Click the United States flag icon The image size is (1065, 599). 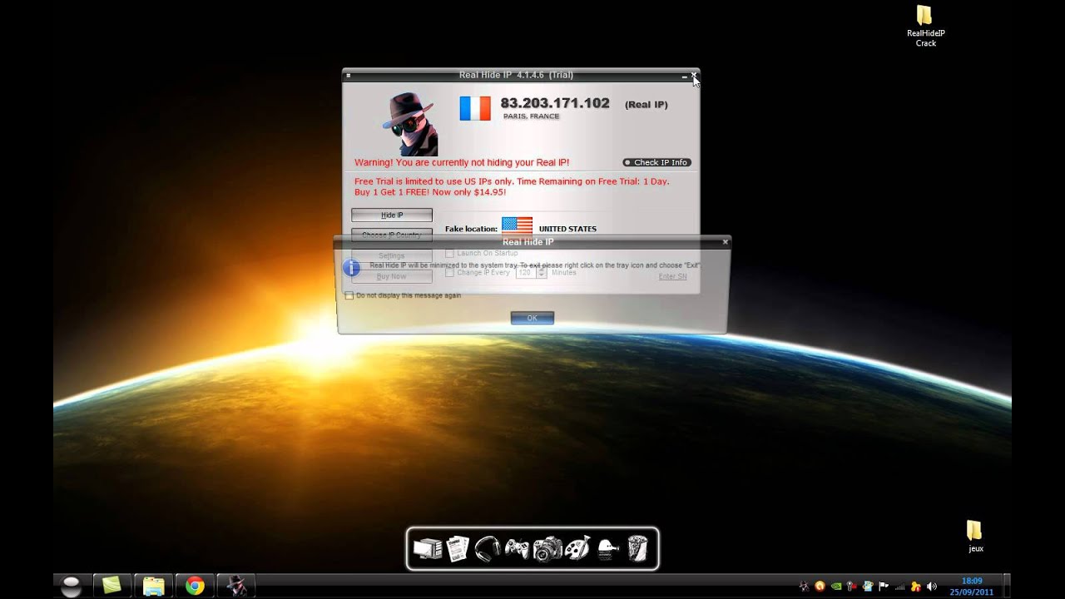point(517,226)
